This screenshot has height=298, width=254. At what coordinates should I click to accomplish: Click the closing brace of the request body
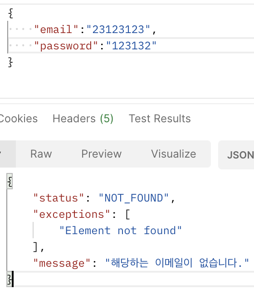11,62
